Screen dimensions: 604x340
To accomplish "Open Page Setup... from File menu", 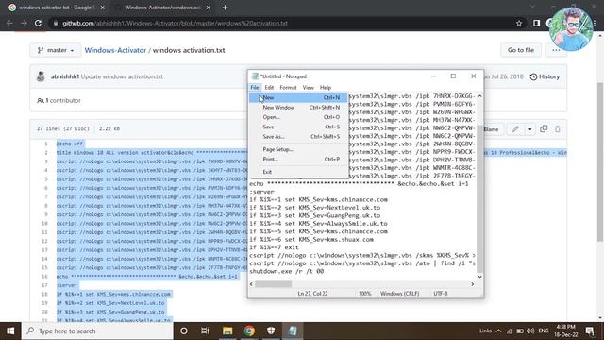I will coord(298,149).
